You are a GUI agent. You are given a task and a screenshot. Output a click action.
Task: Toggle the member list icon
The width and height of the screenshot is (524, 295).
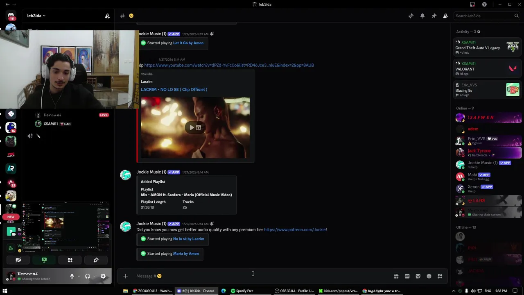coord(445,16)
